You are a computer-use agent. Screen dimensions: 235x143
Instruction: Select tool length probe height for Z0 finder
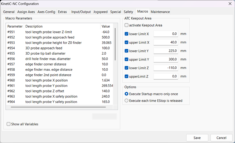[60, 43]
